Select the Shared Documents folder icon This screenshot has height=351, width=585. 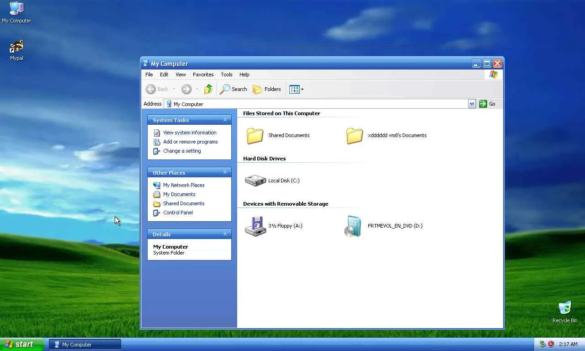255,135
